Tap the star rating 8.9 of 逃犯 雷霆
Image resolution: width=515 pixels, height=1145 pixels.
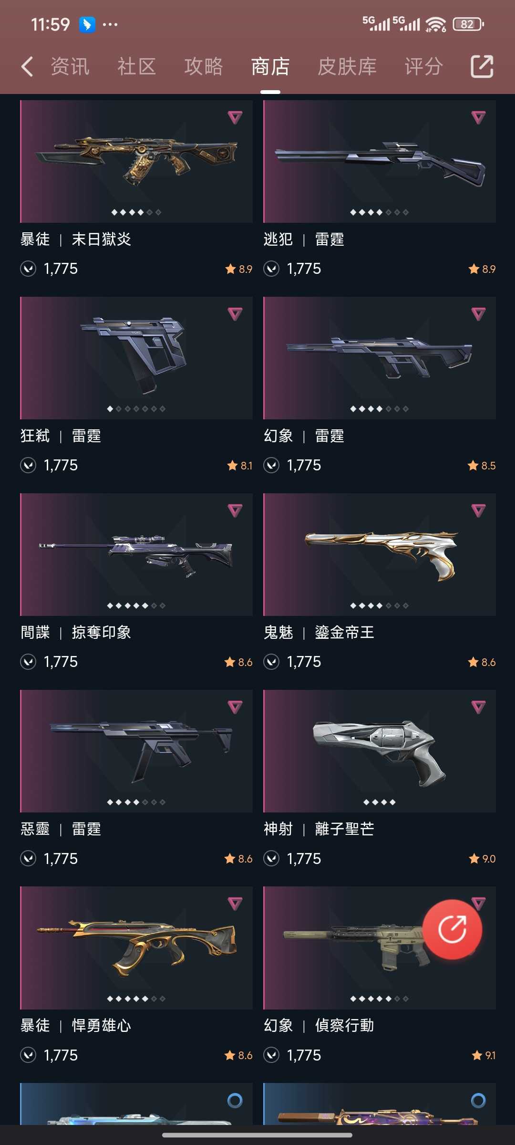click(x=482, y=269)
